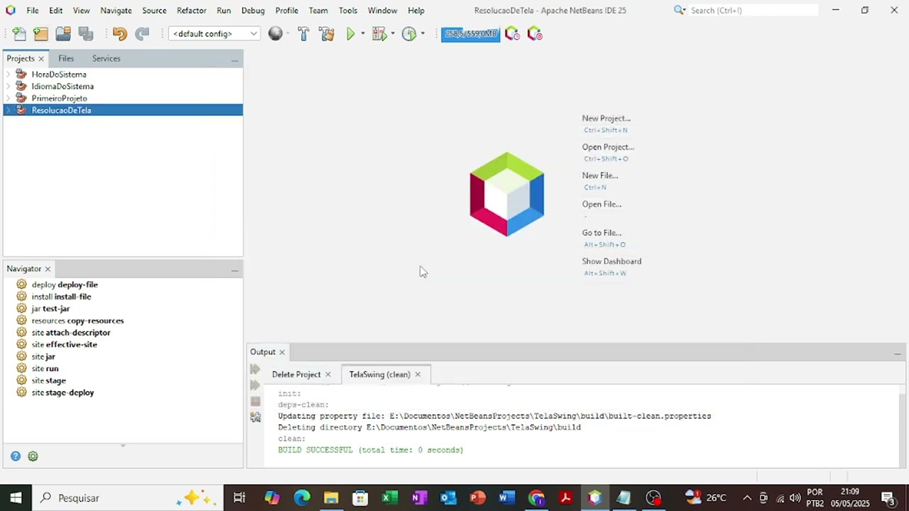Switch to the Delete Project output tab

pyautogui.click(x=296, y=375)
